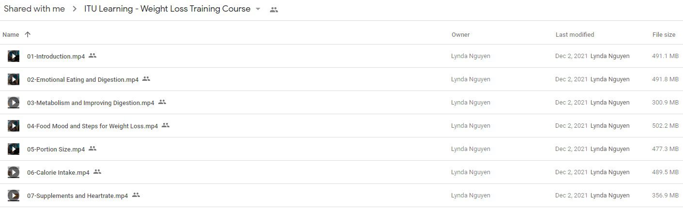The image size is (683, 211).
Task: Expand the folder name dropdown arrow in breadcrumb
Action: [258, 9]
